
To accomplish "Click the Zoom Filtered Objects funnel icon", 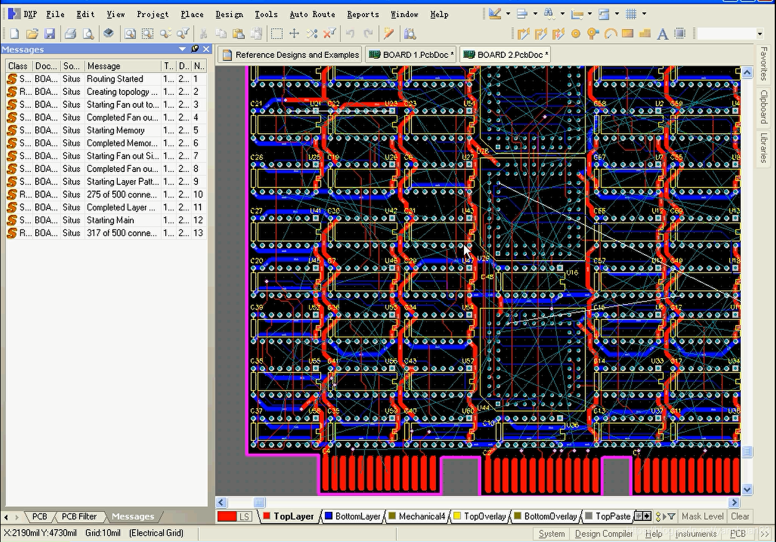I will (x=183, y=34).
